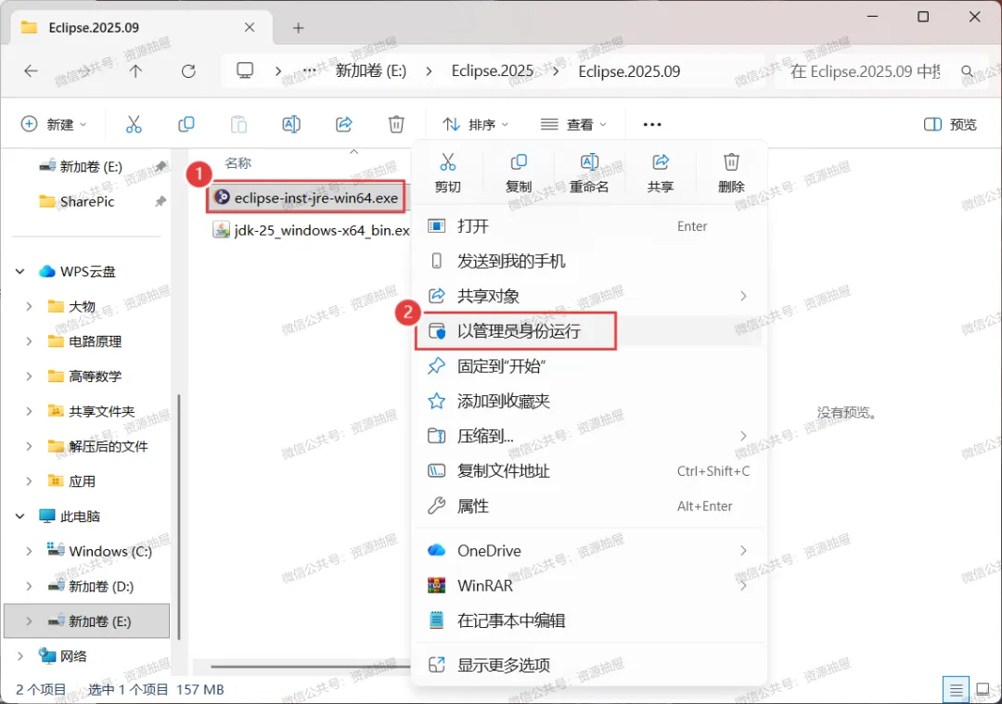Click the navigation pane vertical scrollbar
Viewport: 1002px width, 704px height.
pos(179,517)
